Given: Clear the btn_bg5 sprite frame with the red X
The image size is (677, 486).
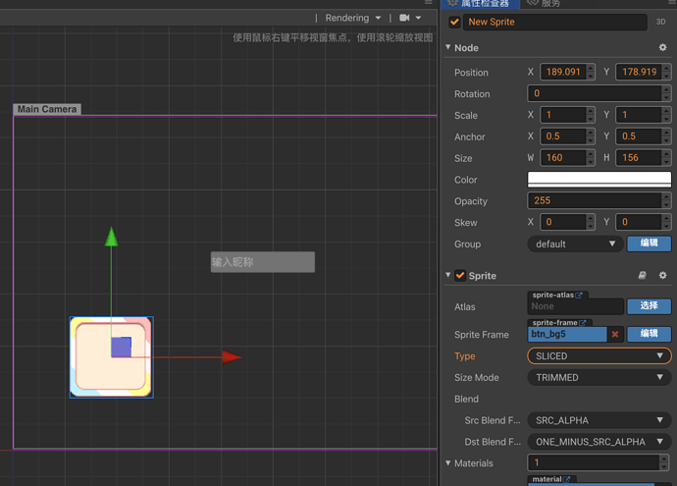Looking at the screenshot, I should tap(615, 335).
